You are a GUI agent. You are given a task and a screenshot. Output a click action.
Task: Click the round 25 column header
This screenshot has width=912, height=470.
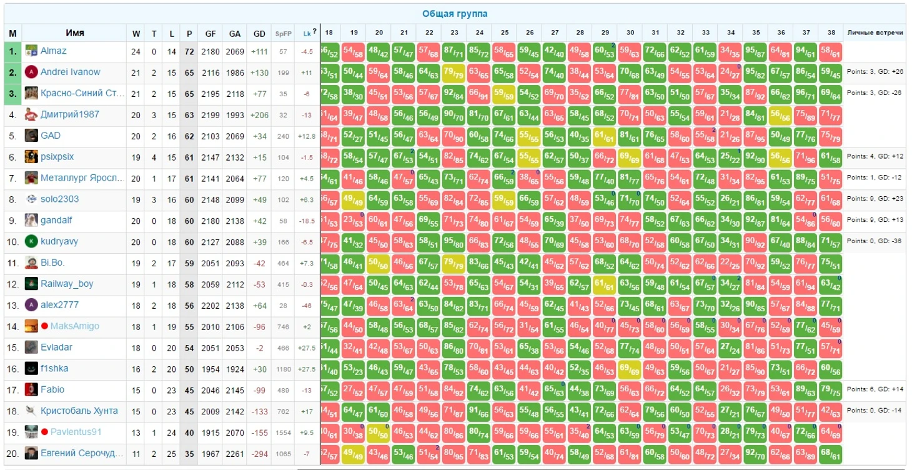pos(504,33)
